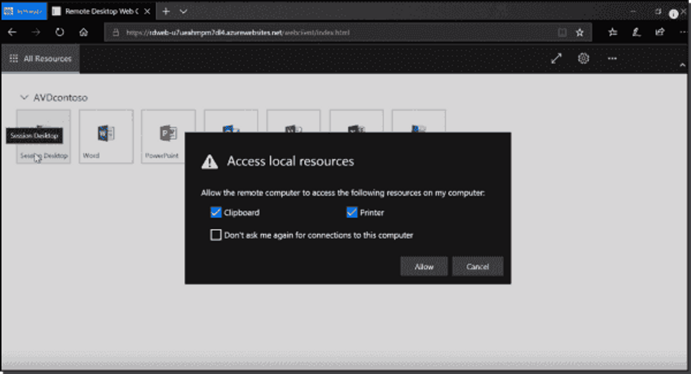Viewport: 691px width, 374px height.
Task: Select the Remote Desktop Web Client browser tab
Action: tap(98, 11)
